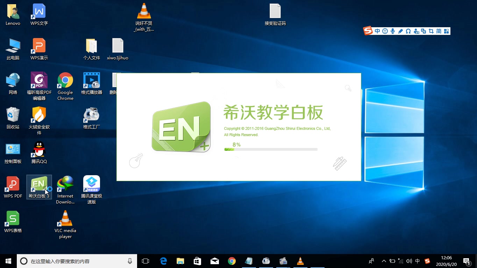477x268 pixels.
Task: Toggle 中 Chinese/English mode on Sogou bar
Action: (x=377, y=31)
